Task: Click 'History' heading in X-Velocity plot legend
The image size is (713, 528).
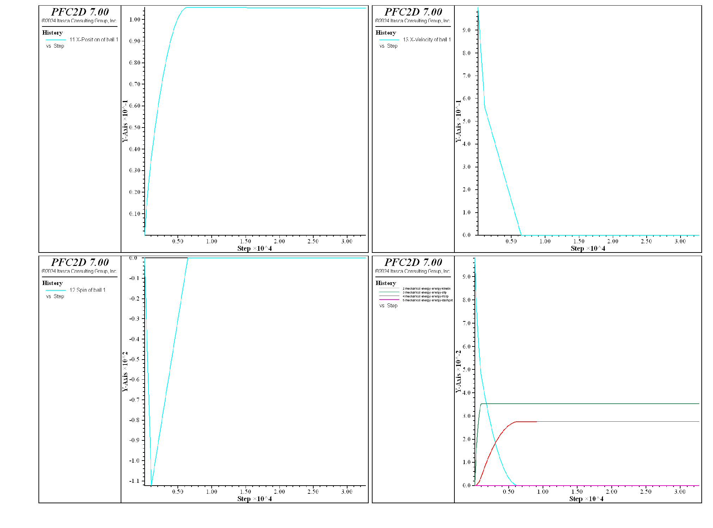Action: coord(386,33)
